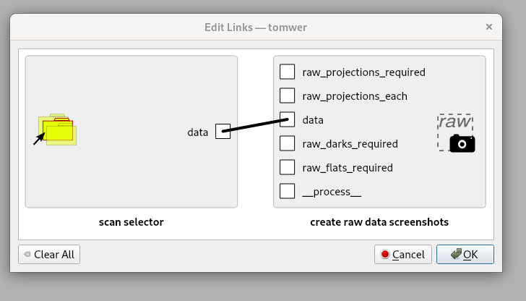Confirm links with the OK button
This screenshot has height=301, width=526.
click(x=463, y=254)
